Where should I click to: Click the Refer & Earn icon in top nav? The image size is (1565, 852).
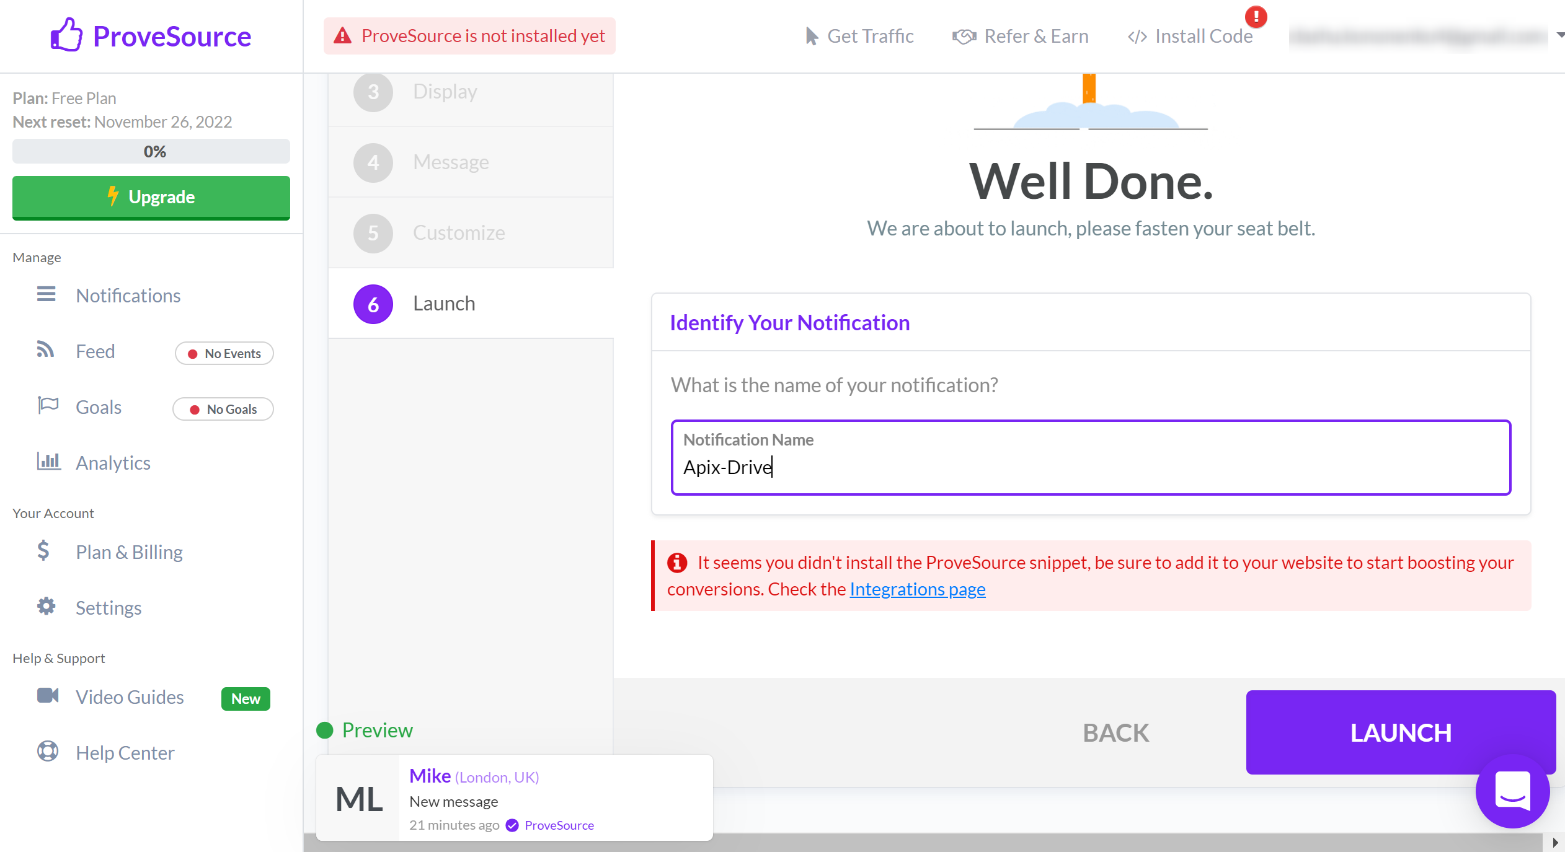point(962,36)
